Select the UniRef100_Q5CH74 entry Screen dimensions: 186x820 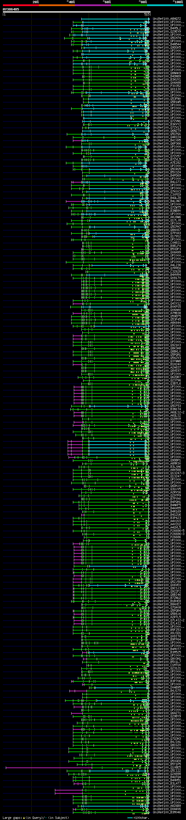167,38
